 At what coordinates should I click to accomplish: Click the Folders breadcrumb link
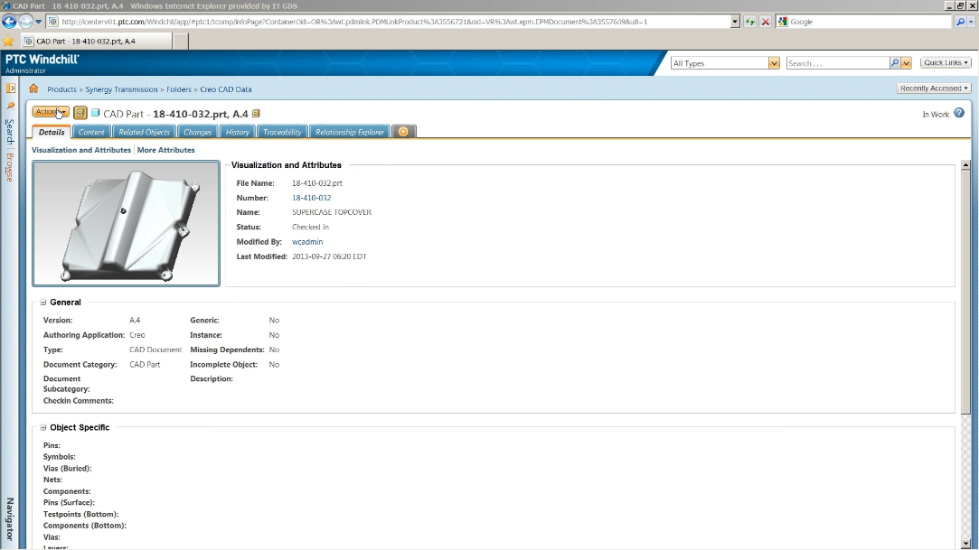(x=179, y=89)
